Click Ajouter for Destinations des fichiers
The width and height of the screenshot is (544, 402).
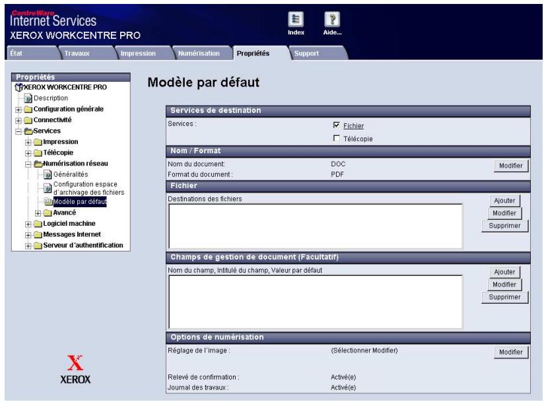point(504,201)
